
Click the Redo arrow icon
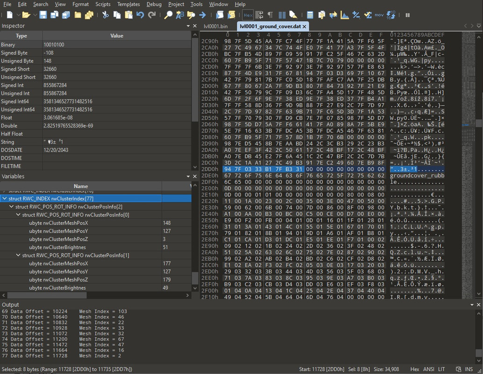click(x=152, y=15)
